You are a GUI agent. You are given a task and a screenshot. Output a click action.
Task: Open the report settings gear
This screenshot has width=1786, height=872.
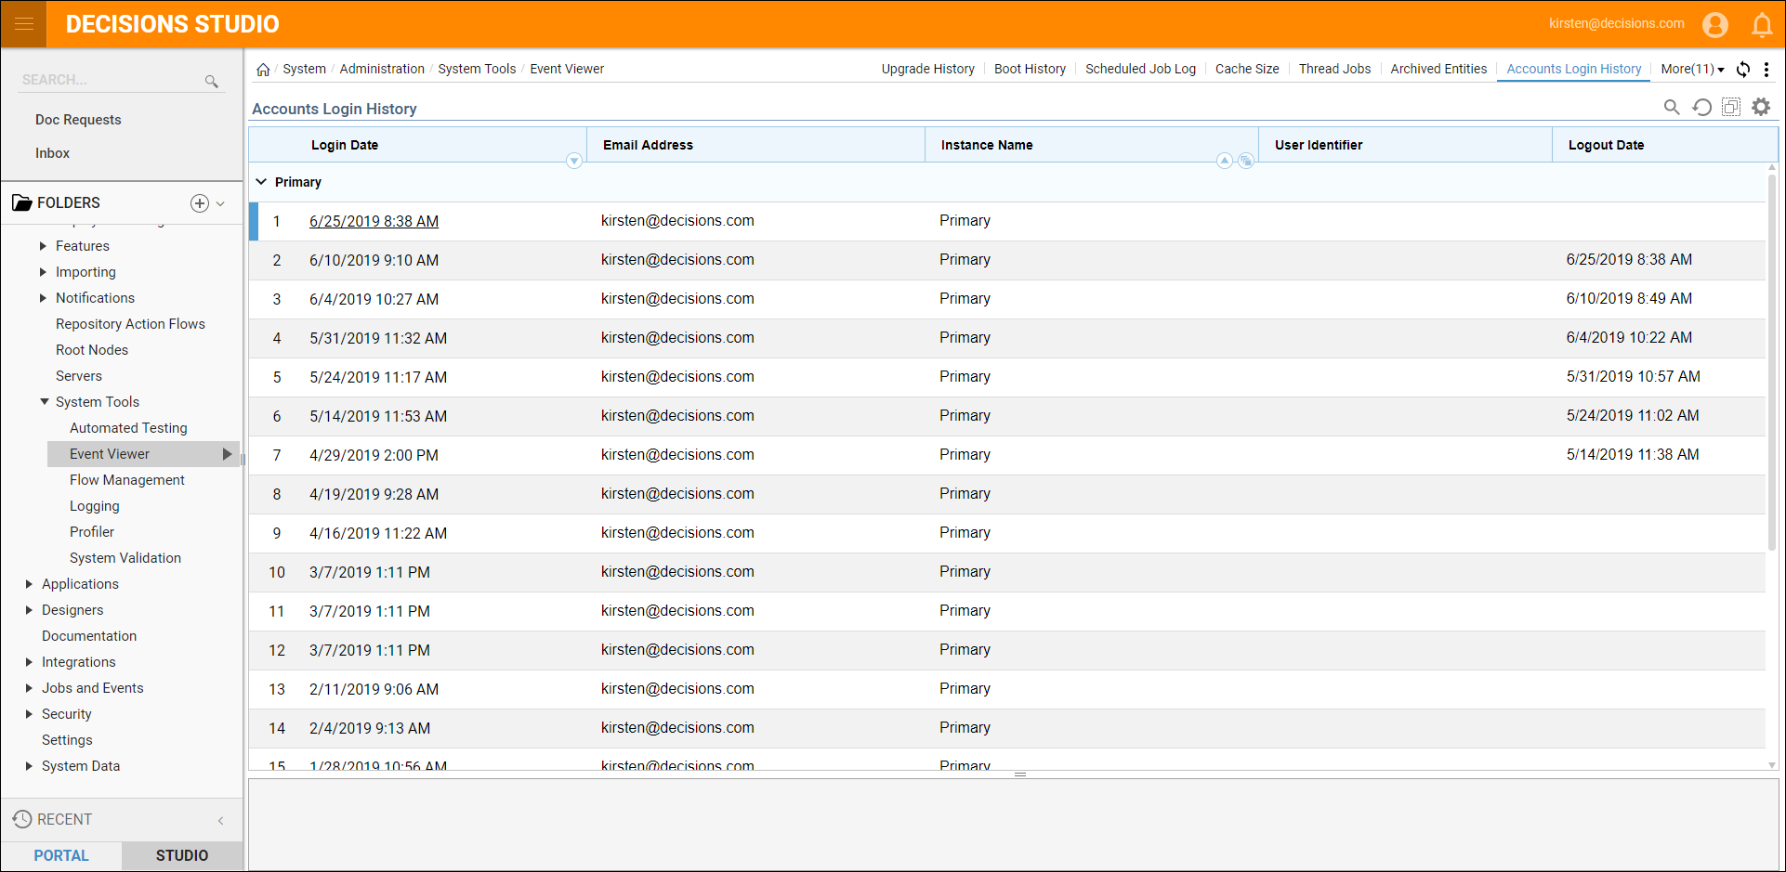click(x=1761, y=108)
